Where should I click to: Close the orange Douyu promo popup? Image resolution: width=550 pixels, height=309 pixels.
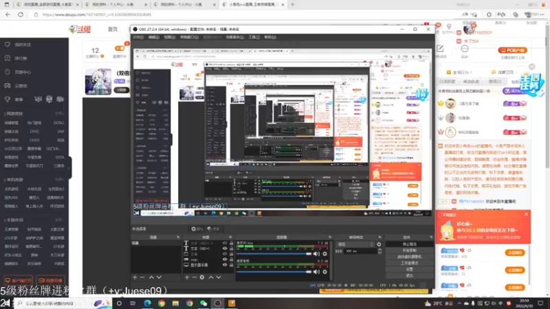(x=526, y=214)
